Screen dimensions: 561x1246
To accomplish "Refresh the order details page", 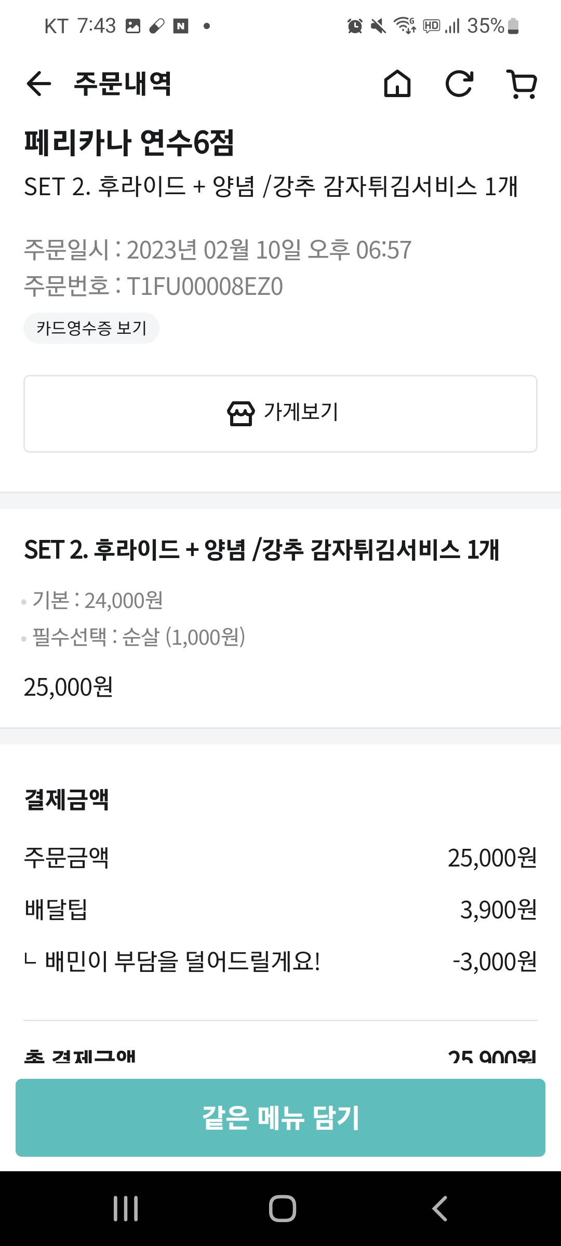I will click(x=459, y=84).
